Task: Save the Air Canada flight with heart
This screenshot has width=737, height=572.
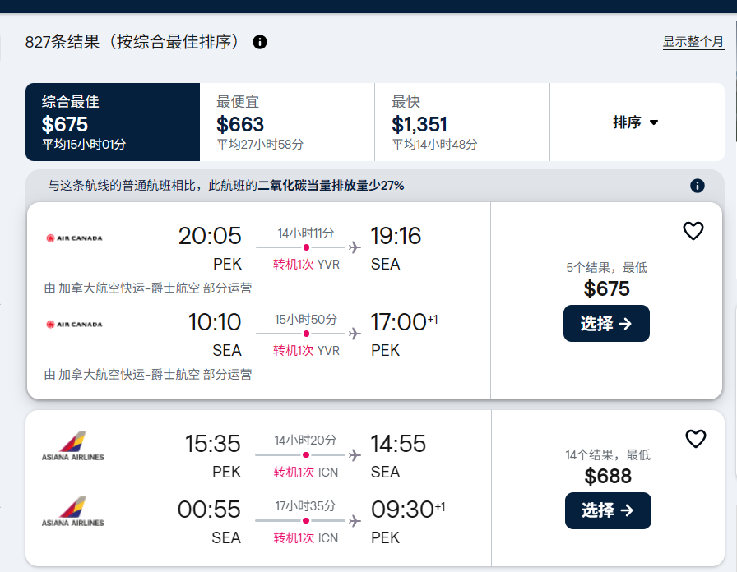Action: [693, 232]
